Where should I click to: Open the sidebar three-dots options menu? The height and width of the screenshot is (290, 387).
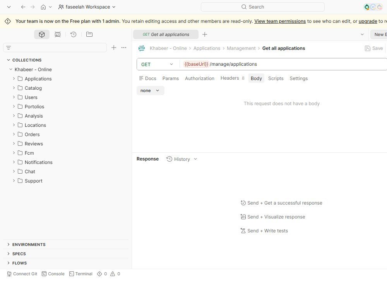pyautogui.click(x=124, y=48)
